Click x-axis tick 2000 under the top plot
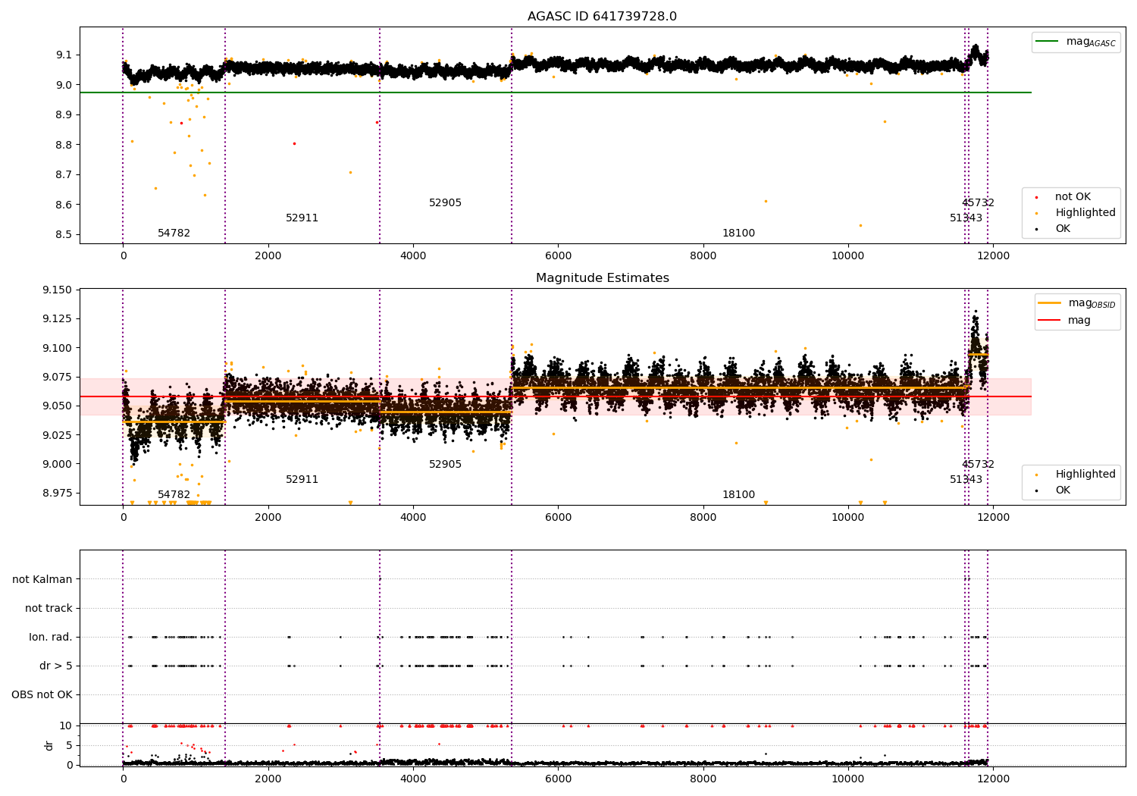Viewport: 1137px width, 796px height. click(x=268, y=256)
